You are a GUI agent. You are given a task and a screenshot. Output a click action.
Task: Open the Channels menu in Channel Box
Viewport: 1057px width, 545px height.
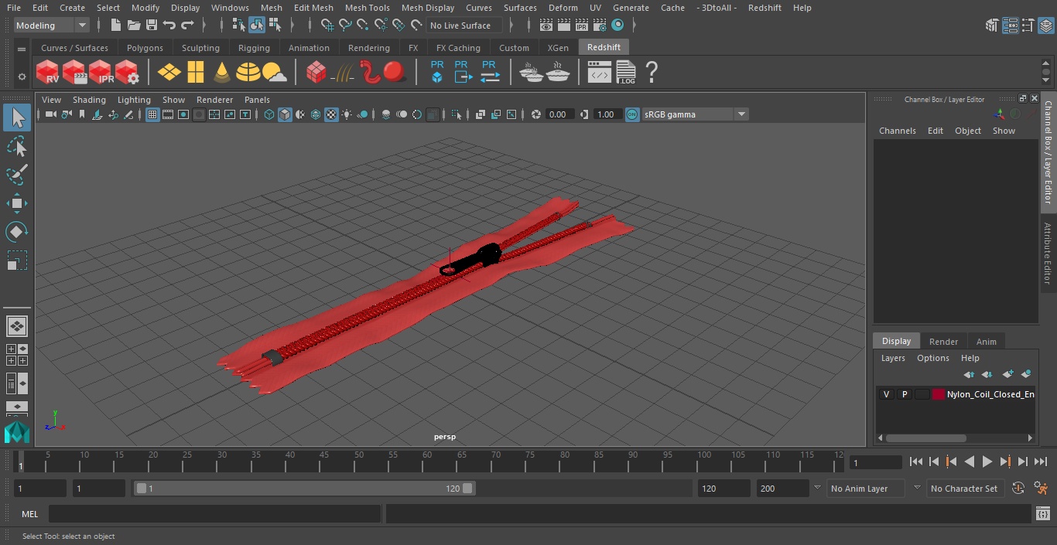(897, 131)
